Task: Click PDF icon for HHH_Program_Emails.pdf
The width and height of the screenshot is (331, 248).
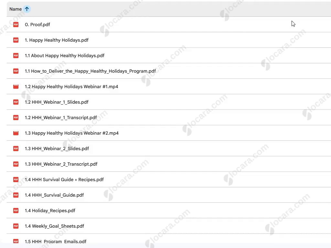Action: 16,241
